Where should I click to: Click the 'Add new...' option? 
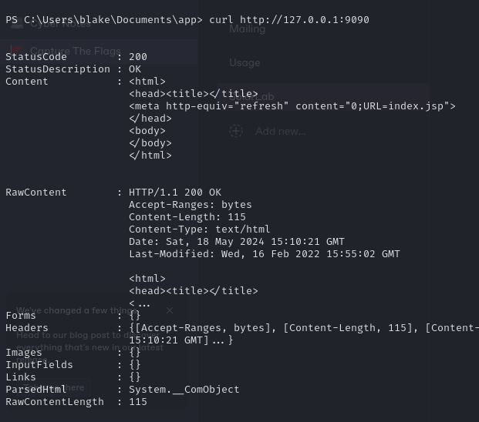coord(281,131)
